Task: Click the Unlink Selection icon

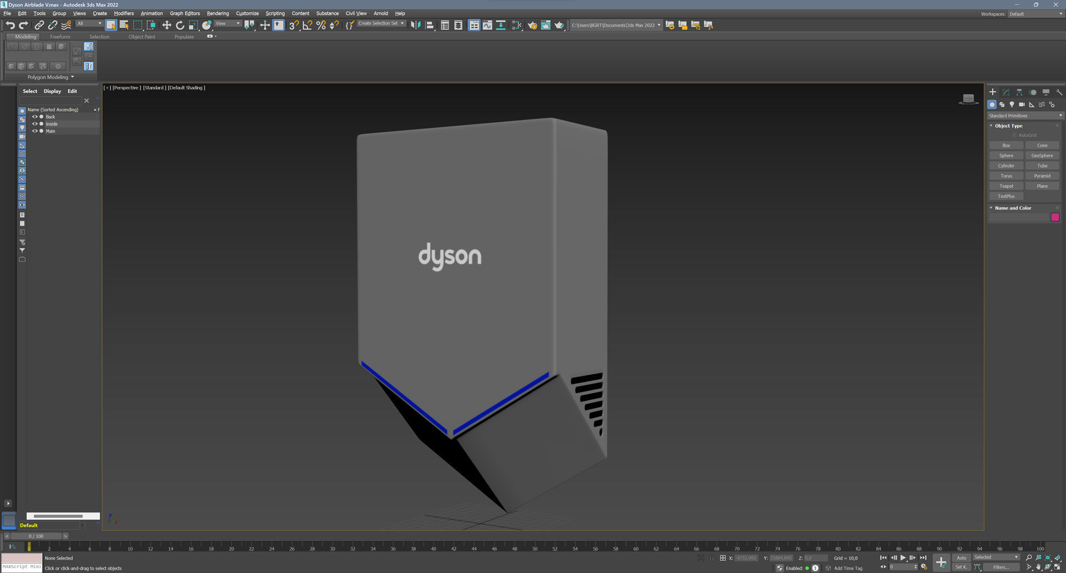Action: click(x=53, y=25)
